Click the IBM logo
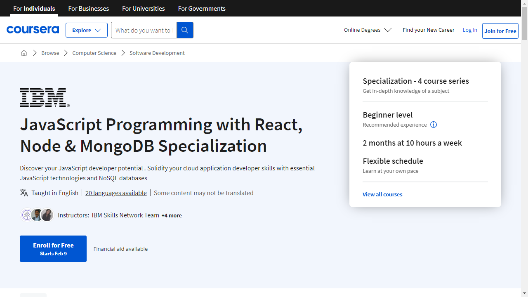 pyautogui.click(x=45, y=97)
